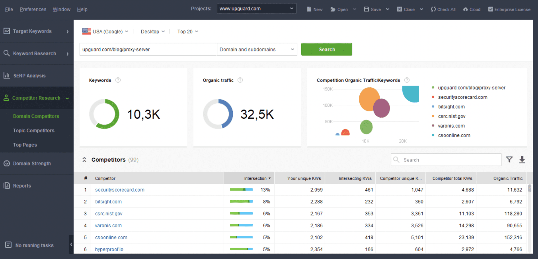The height and width of the screenshot is (259, 538).
Task: Open Reports from the sidebar icon
Action: coord(7,186)
